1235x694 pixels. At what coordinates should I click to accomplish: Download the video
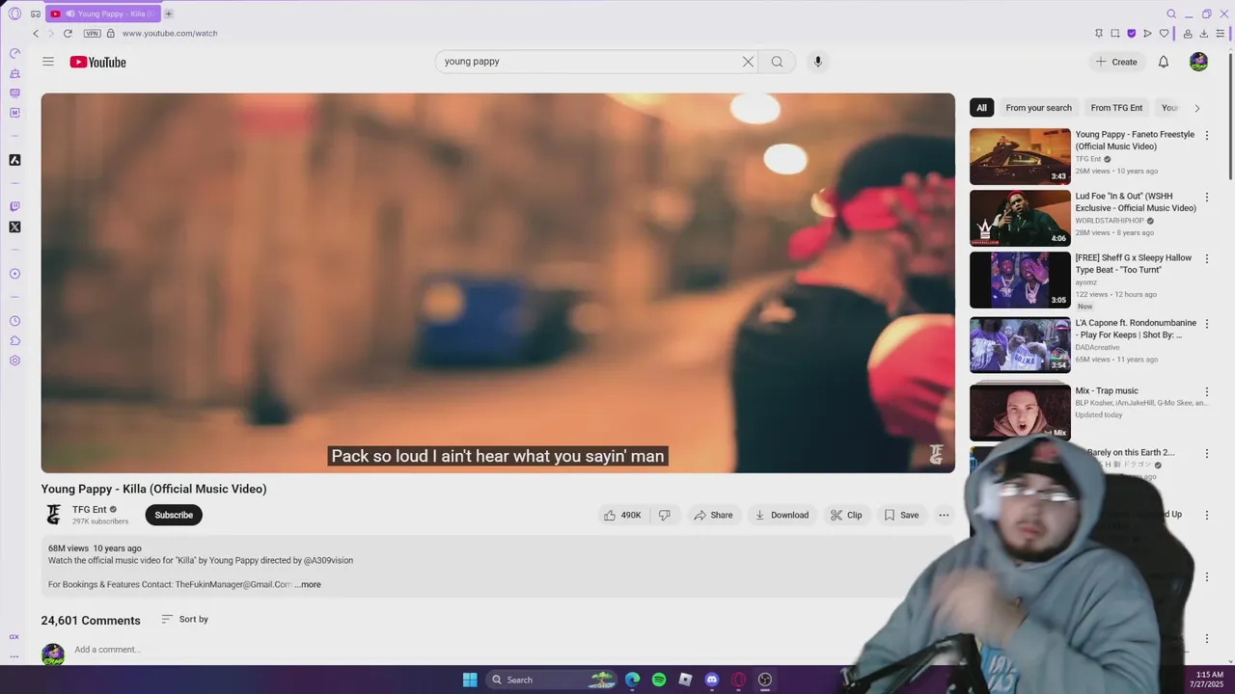point(782,515)
